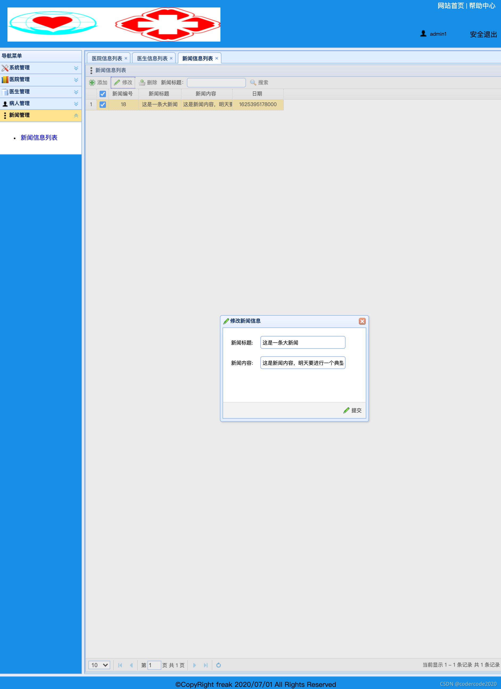
Task: Expand the 系统管理 menu section
Action: coord(76,68)
